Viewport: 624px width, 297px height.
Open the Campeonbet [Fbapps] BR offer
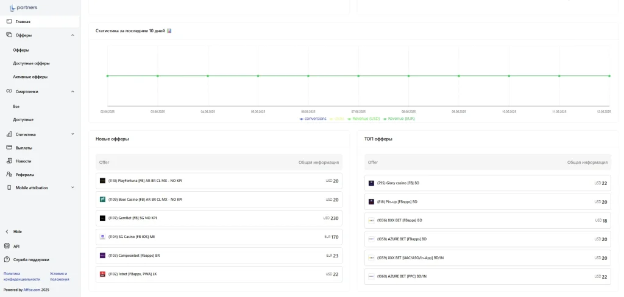[219, 255]
